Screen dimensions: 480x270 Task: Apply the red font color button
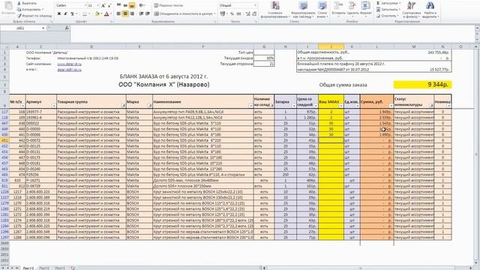pyautogui.click(x=106, y=13)
